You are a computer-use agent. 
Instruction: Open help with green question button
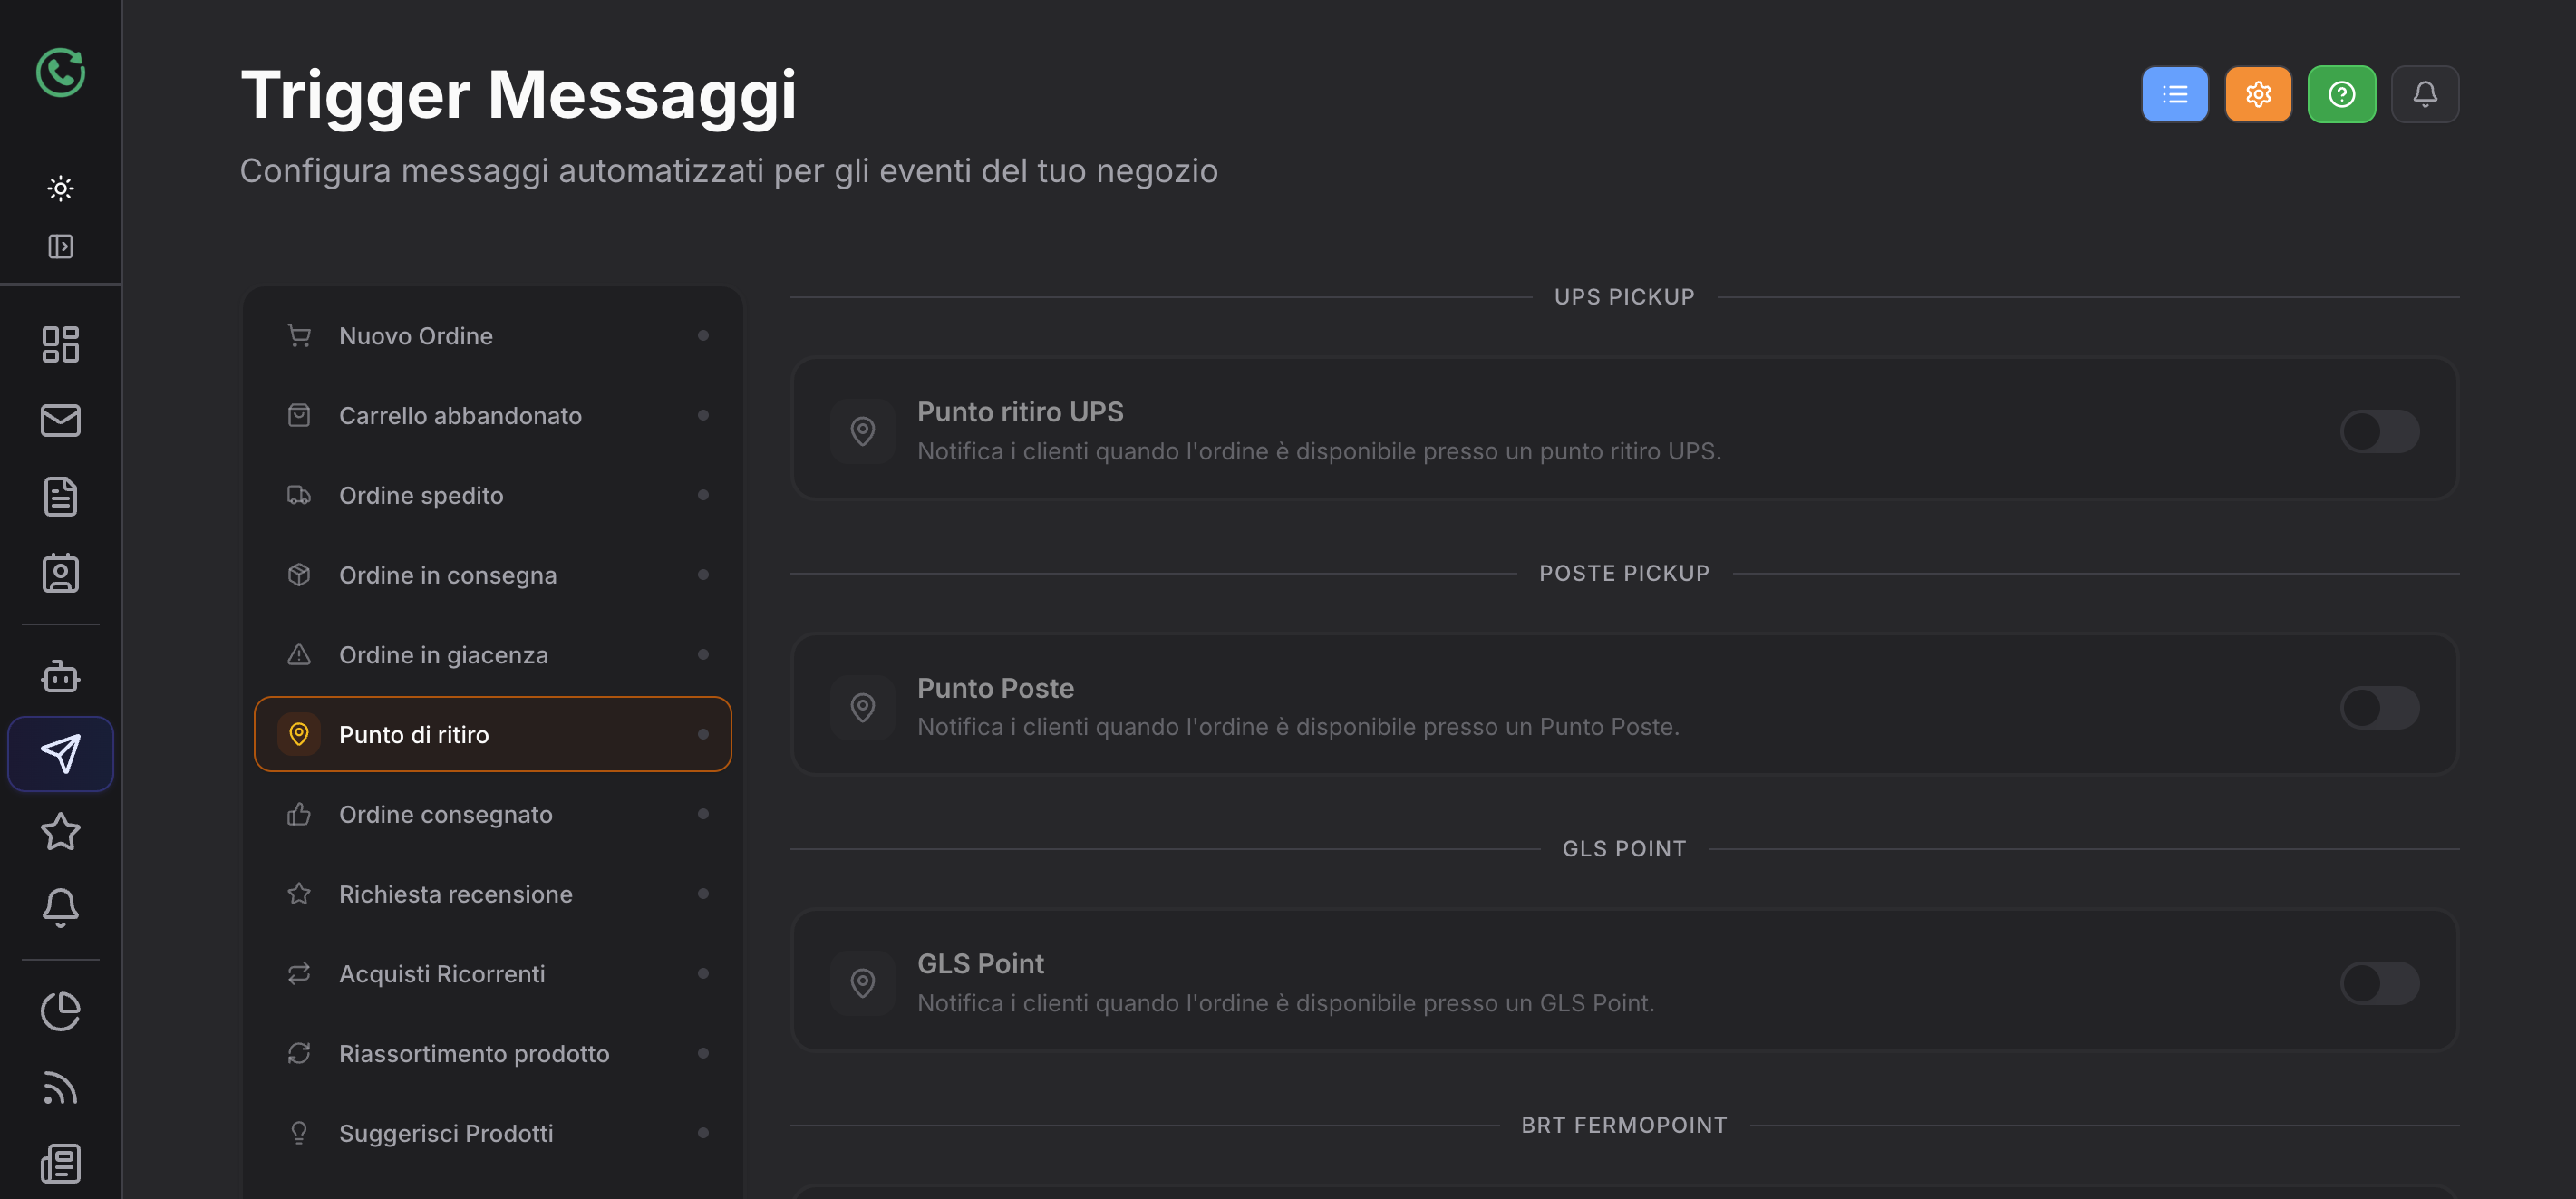[x=2340, y=94]
